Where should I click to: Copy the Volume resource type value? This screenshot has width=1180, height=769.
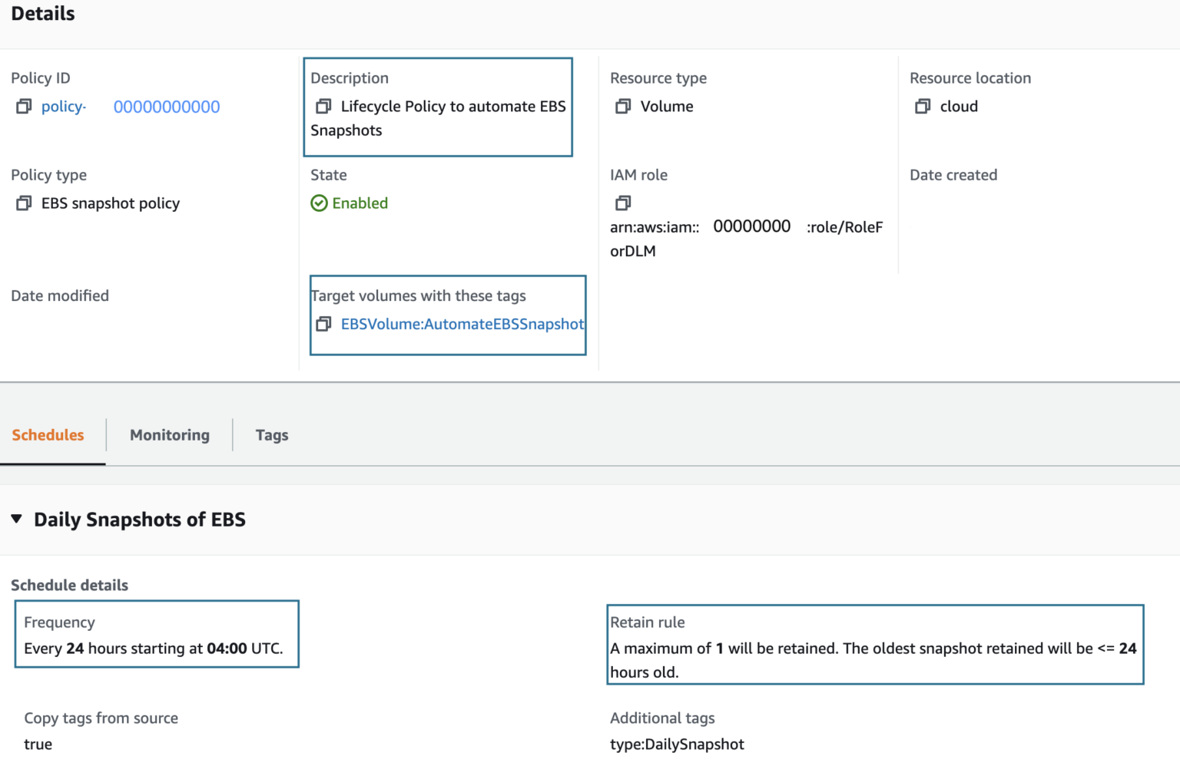622,106
